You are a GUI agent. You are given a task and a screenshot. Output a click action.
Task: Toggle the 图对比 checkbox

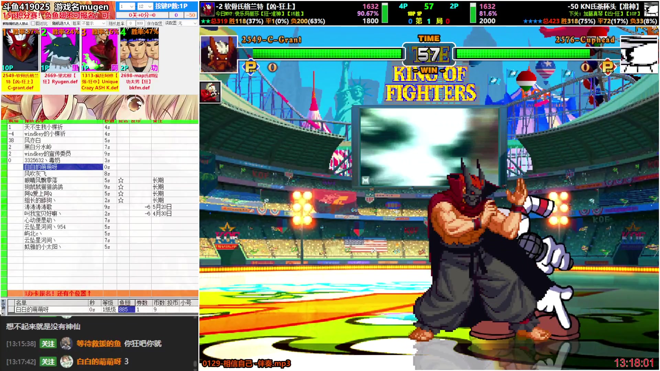point(33,23)
